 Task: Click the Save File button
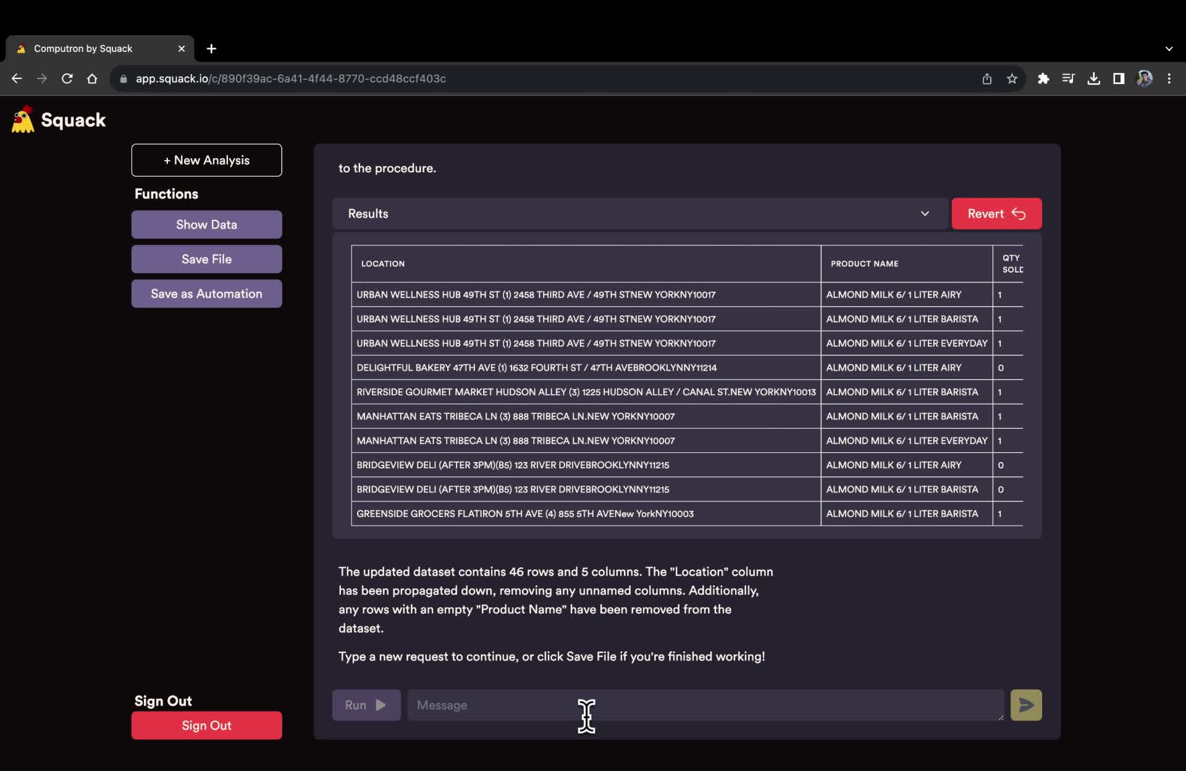(206, 259)
